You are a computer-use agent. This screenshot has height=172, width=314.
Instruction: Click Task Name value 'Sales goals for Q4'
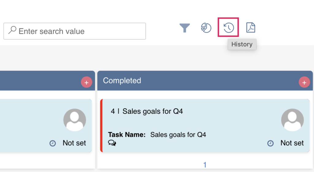pyautogui.click(x=178, y=135)
